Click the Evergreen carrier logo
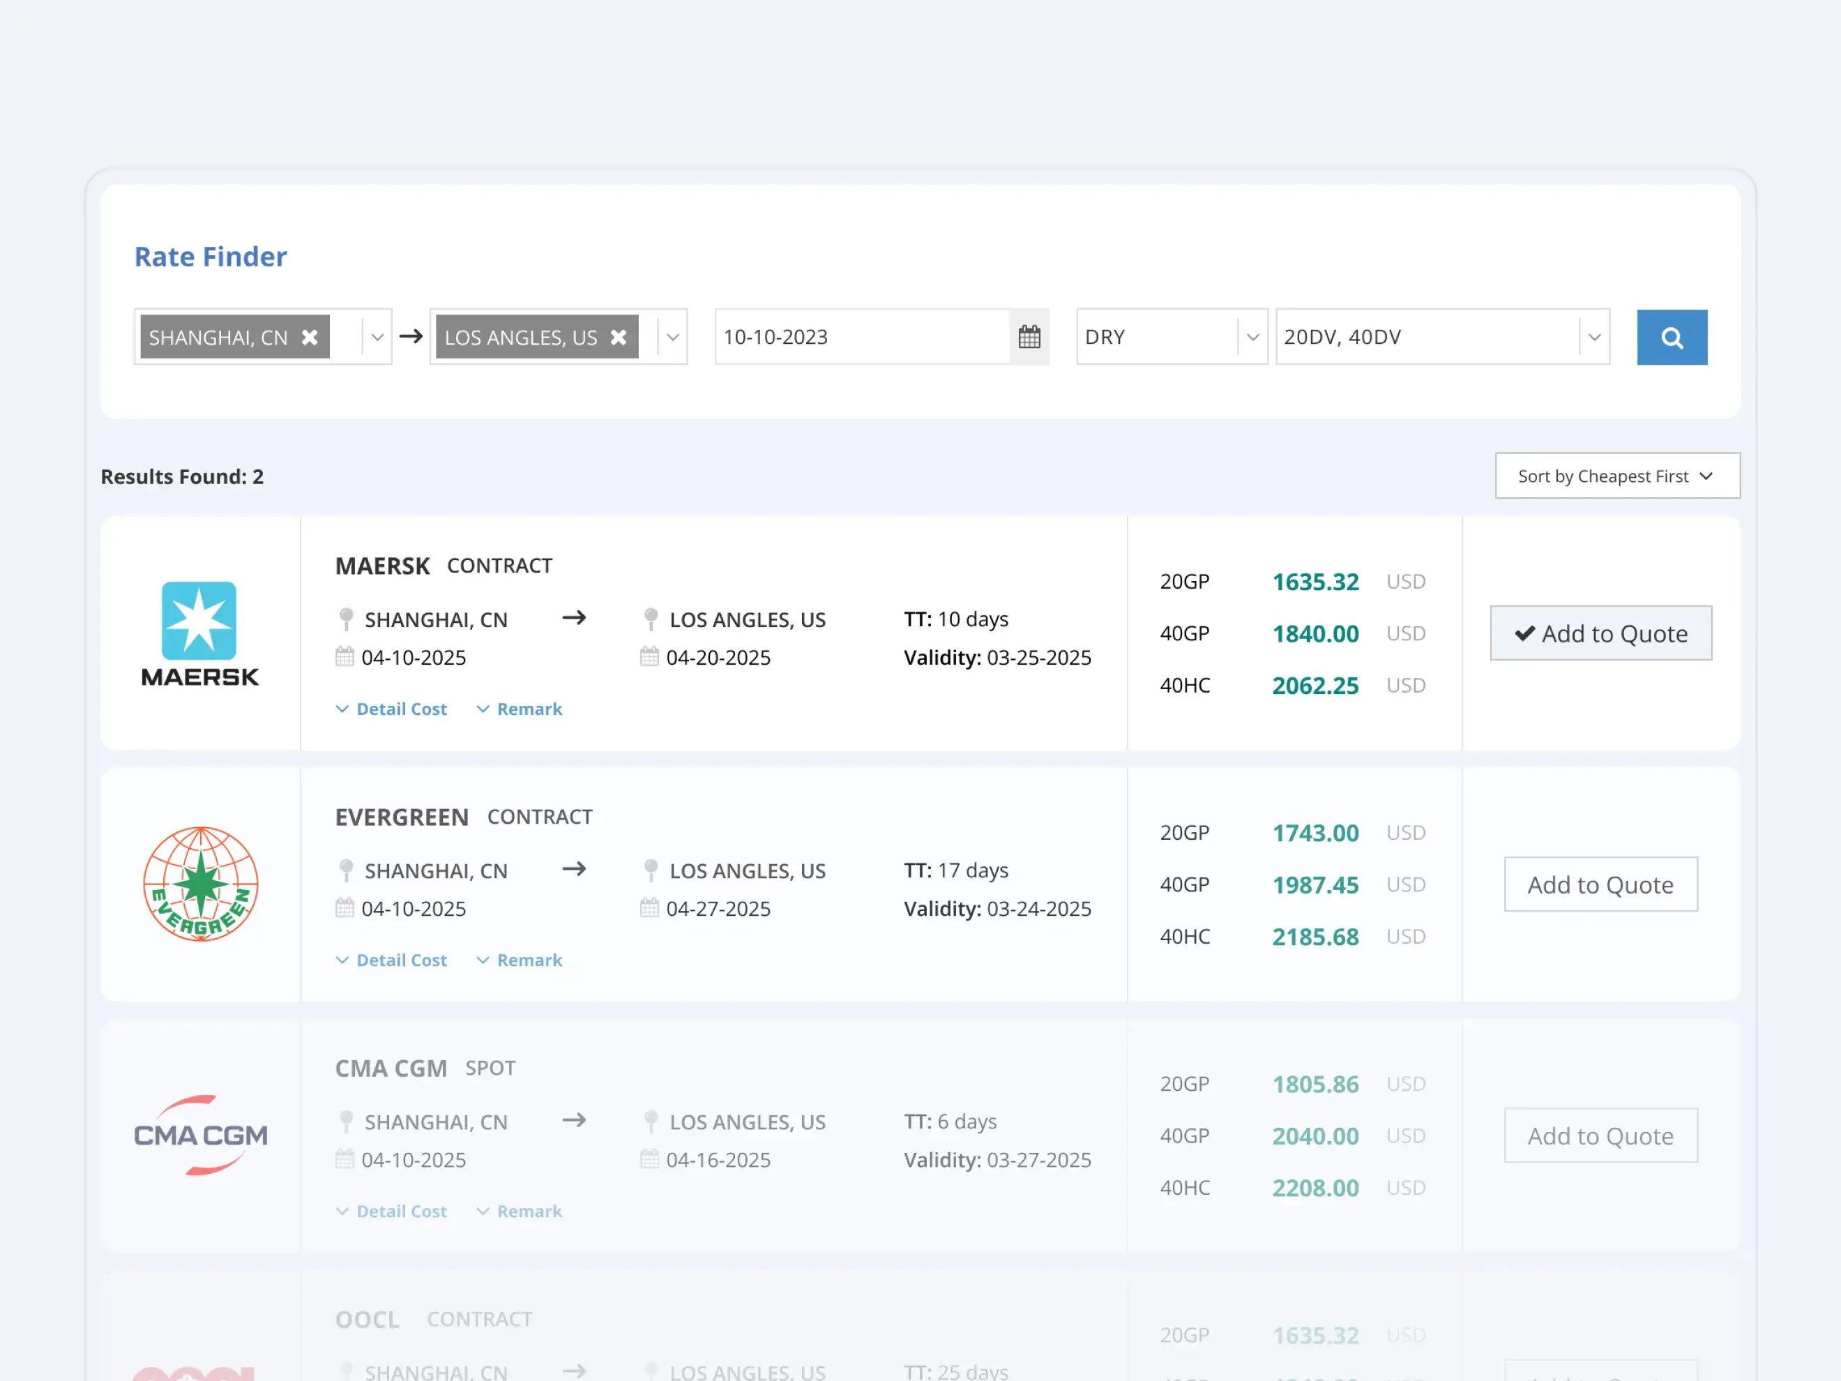The image size is (1841, 1381). (199, 885)
